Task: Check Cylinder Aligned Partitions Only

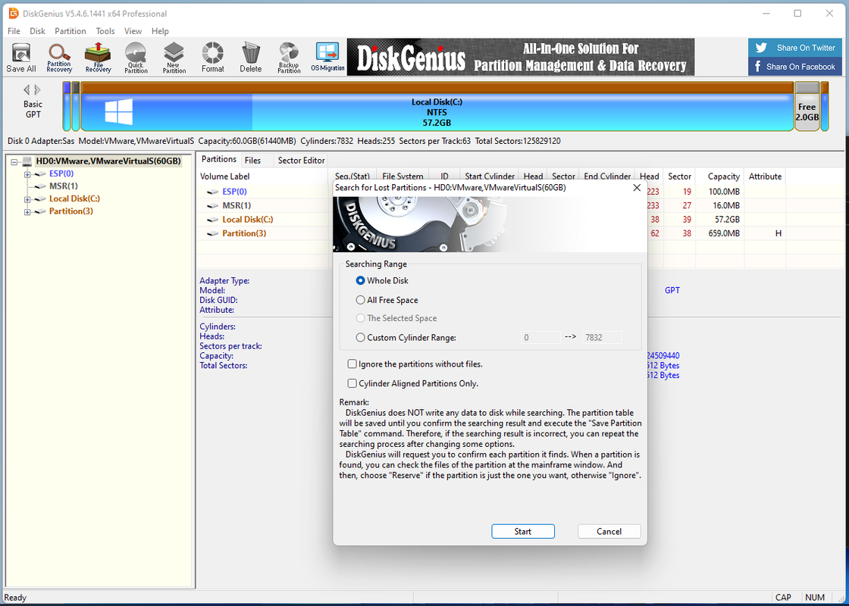Action: coord(352,383)
